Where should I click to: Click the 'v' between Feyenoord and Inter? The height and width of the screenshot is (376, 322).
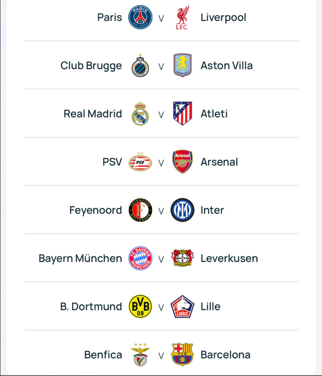pos(161,211)
